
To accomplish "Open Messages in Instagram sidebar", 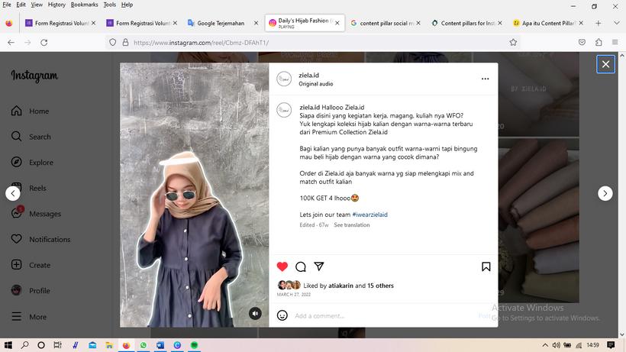I will tap(37, 214).
